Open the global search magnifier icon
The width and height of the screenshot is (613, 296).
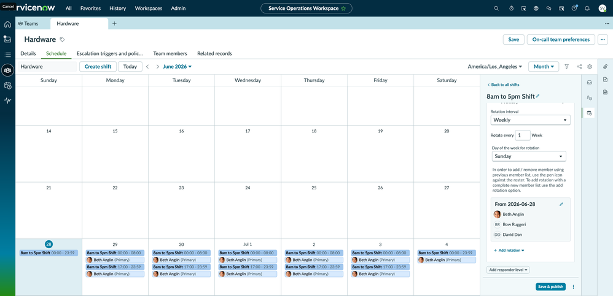pyautogui.click(x=496, y=8)
